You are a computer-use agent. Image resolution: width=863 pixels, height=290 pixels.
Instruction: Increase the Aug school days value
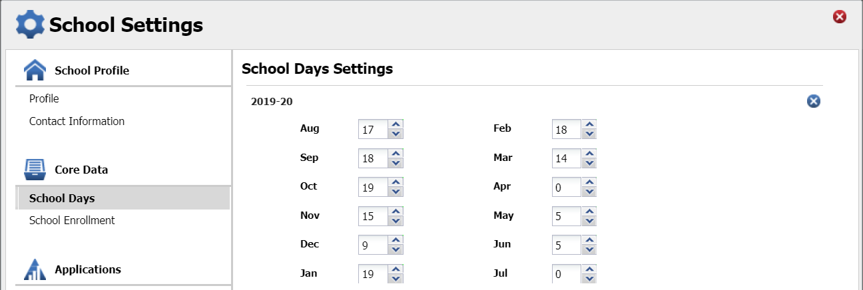[x=396, y=124]
